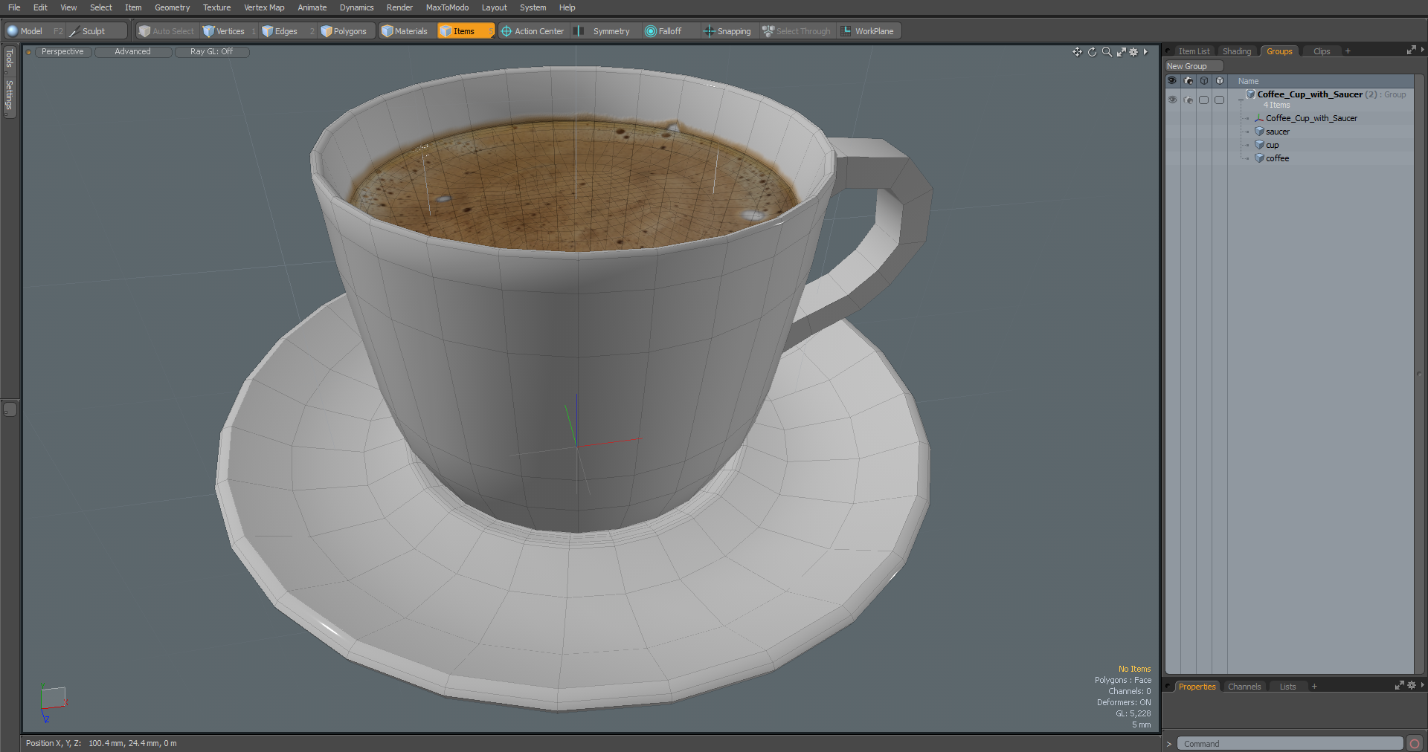Open the File menu

pyautogui.click(x=14, y=7)
